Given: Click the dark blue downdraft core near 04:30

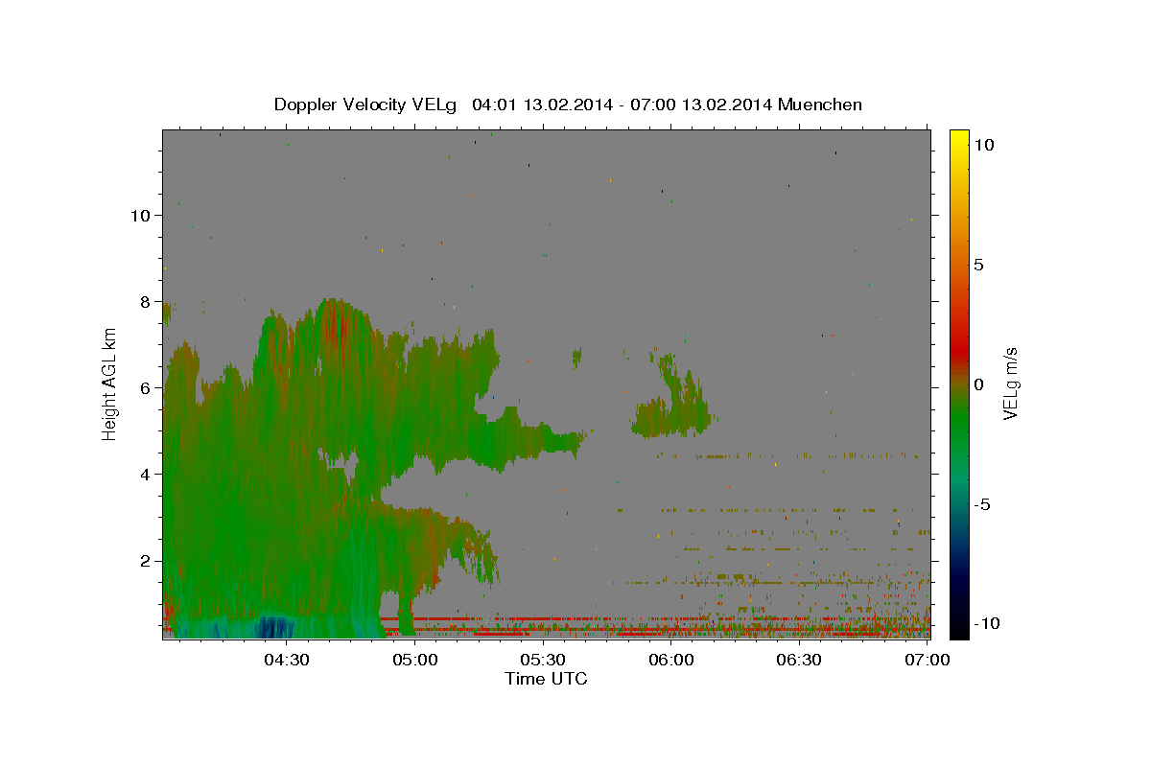Looking at the screenshot, I should (274, 628).
